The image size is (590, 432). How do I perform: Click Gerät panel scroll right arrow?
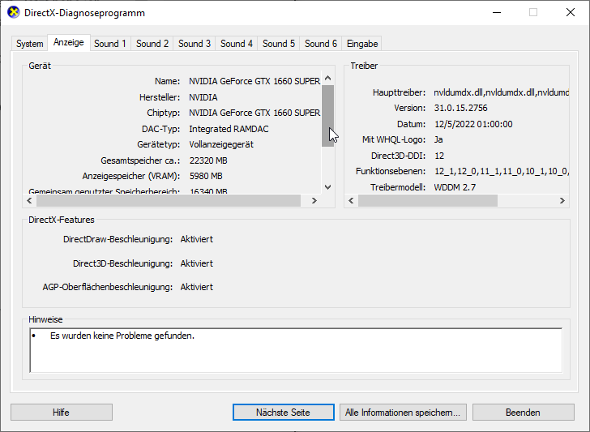point(314,200)
